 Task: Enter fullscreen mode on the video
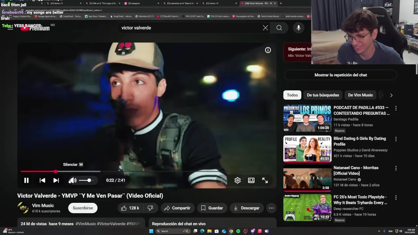click(265, 180)
